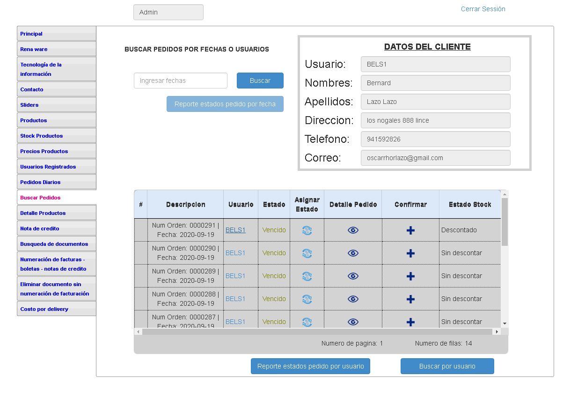Focus the Ingresar fechas input field

pyautogui.click(x=181, y=81)
